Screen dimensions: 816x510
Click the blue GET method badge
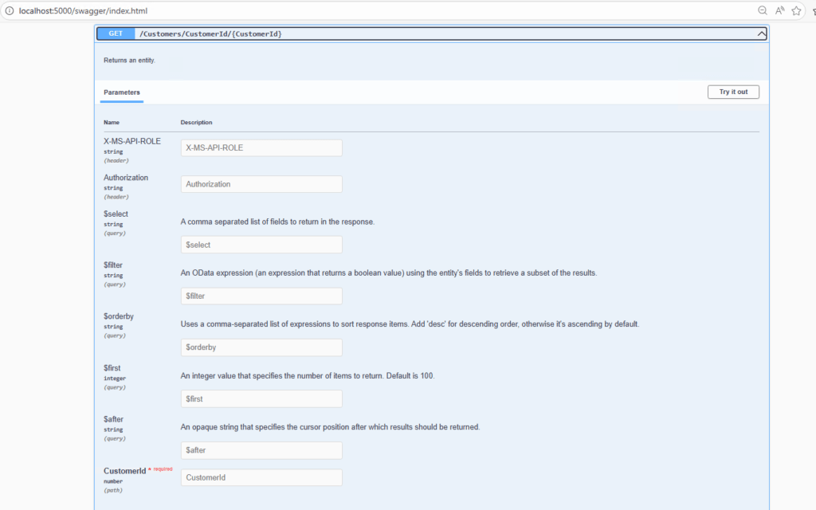(116, 34)
